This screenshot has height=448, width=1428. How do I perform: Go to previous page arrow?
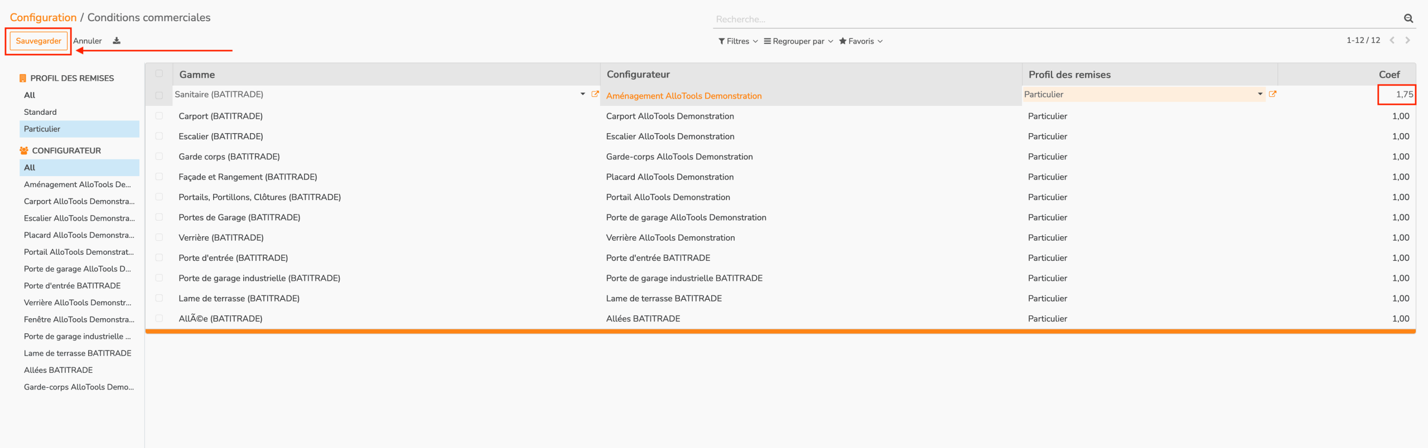1392,40
